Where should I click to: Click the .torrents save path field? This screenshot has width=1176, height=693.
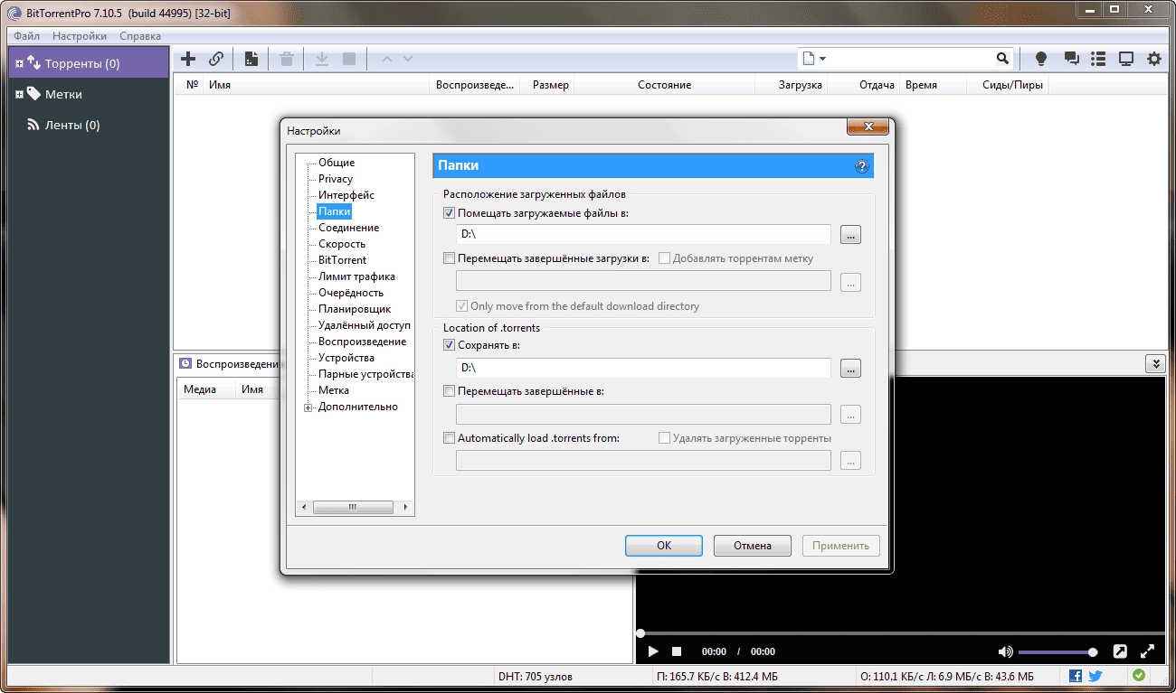(x=643, y=369)
